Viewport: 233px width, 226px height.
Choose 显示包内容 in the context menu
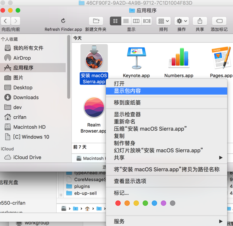point(167,91)
